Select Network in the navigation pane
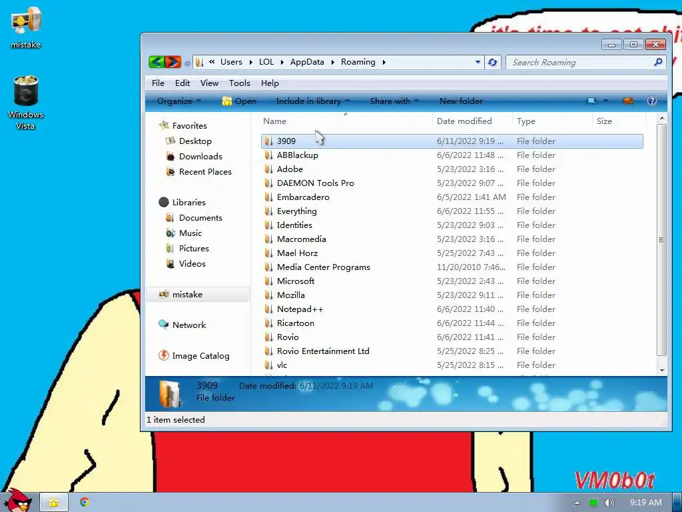Image resolution: width=682 pixels, height=512 pixels. click(x=188, y=325)
